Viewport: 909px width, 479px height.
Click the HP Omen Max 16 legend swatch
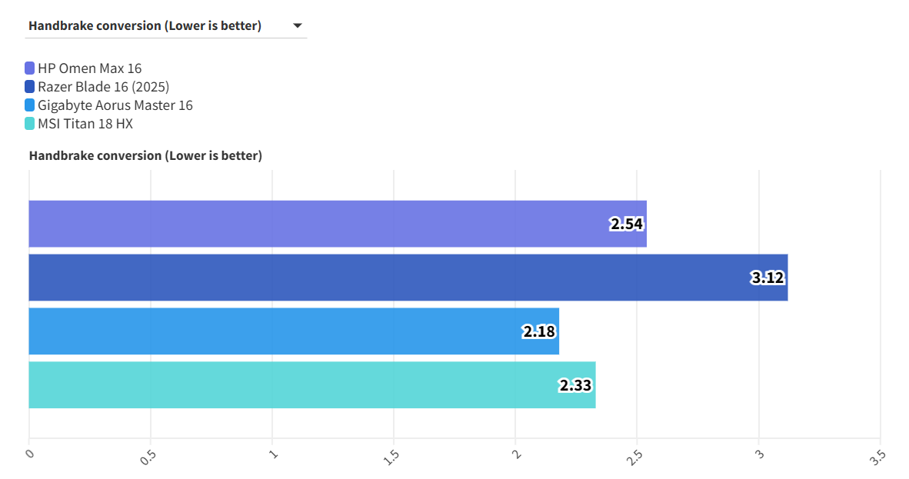(30, 68)
